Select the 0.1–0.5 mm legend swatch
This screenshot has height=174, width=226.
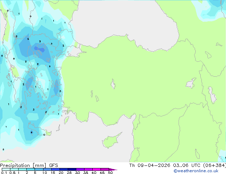[x=6, y=169]
